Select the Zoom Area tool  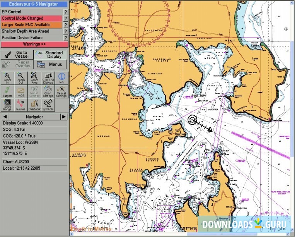[34, 78]
